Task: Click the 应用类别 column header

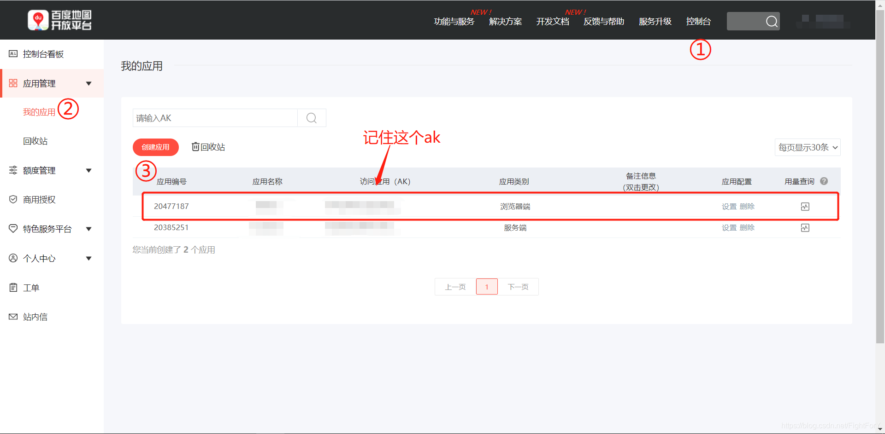Action: coord(514,181)
